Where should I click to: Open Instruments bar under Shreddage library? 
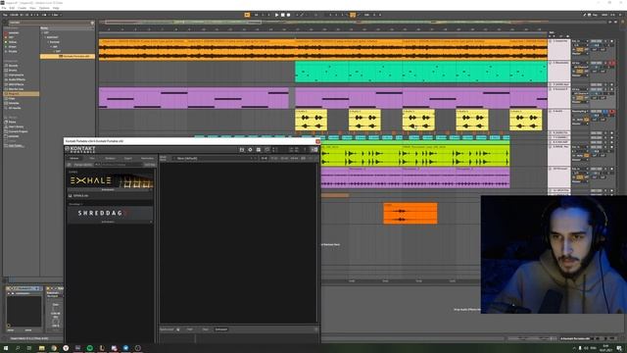point(110,222)
